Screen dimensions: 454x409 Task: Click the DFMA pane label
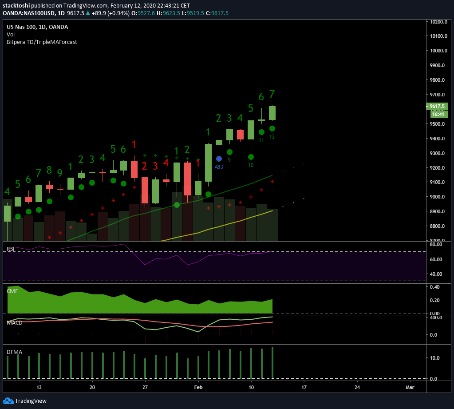coord(15,352)
